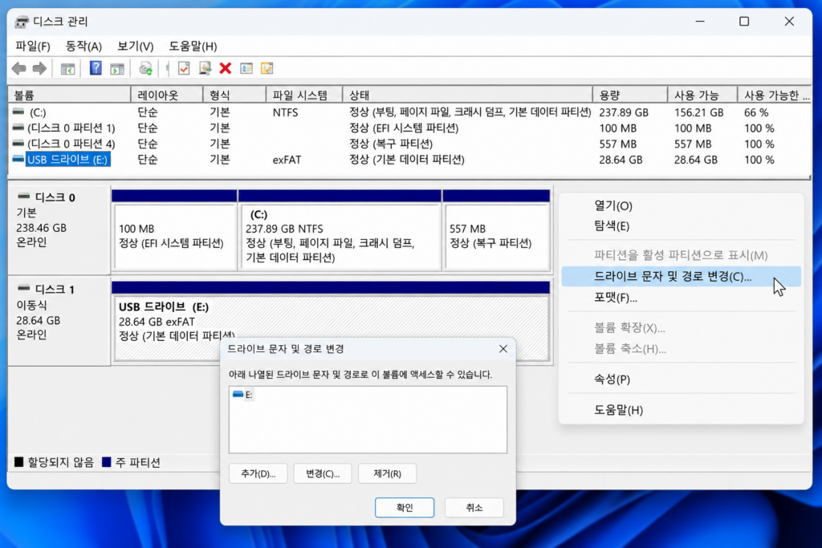822x548 pixels.
Task: Select the (C:) volume row
Action: [409, 112]
